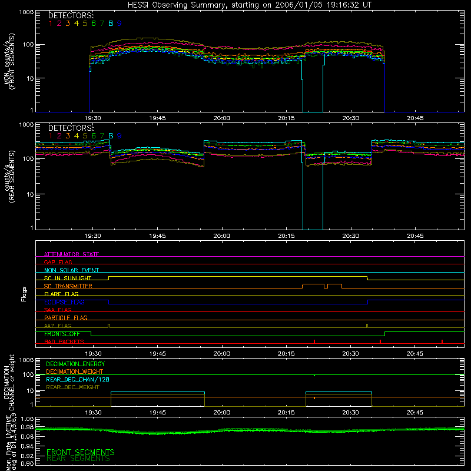Click the FRONT SEGMENTS livetime legend label

pyautogui.click(x=81, y=452)
